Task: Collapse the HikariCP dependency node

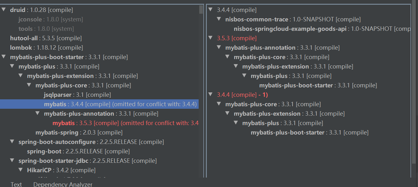Action: click(x=20, y=170)
